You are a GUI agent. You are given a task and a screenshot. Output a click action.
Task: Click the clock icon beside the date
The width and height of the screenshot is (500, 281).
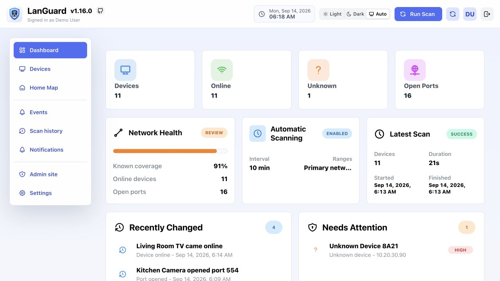pyautogui.click(x=262, y=14)
